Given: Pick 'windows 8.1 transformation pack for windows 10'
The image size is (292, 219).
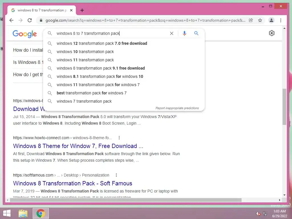Looking at the screenshot, I should [124, 76].
